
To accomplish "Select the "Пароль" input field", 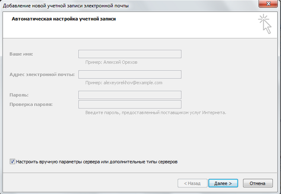I will pyautogui.click(x=130, y=95).
